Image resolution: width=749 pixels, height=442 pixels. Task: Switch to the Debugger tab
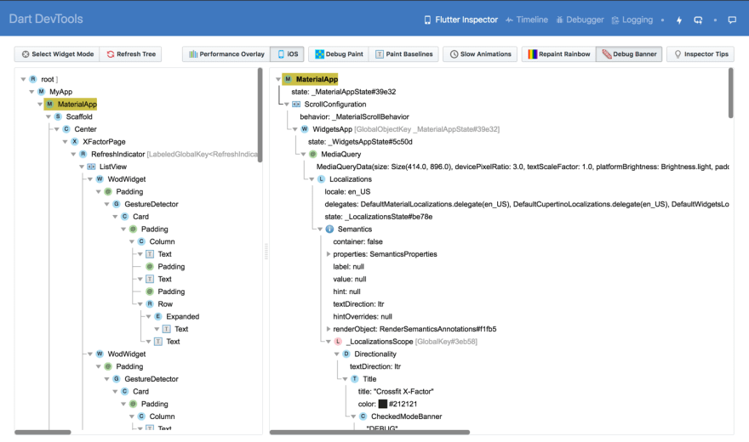point(580,20)
